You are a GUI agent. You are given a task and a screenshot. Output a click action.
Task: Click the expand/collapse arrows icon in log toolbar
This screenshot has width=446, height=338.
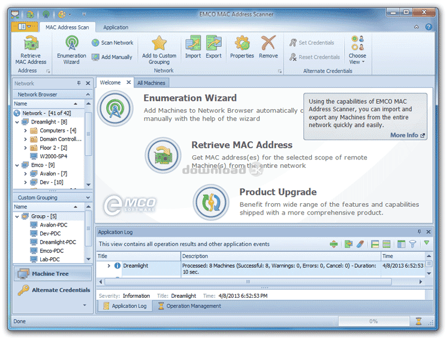334,244
